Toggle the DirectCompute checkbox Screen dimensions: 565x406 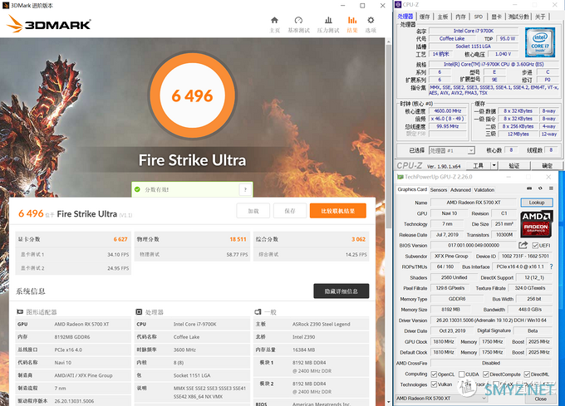[x=486, y=374]
